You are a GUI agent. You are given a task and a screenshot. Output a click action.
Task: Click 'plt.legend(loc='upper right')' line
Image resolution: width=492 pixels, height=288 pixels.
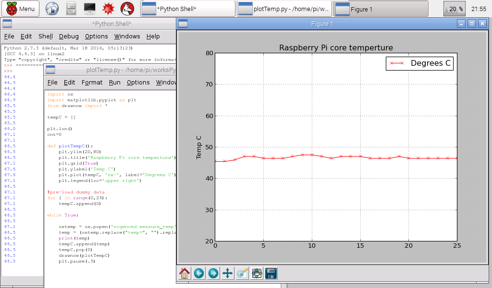coord(100,180)
